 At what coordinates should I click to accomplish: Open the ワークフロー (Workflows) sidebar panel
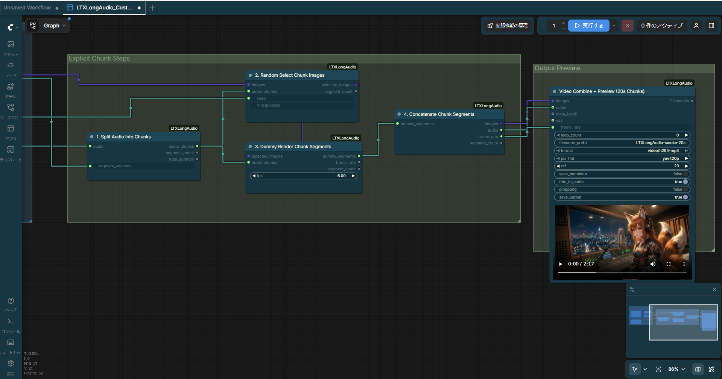[11, 108]
